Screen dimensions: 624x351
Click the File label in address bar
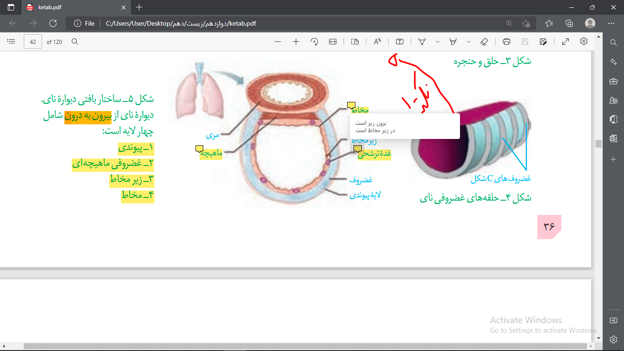coord(90,23)
